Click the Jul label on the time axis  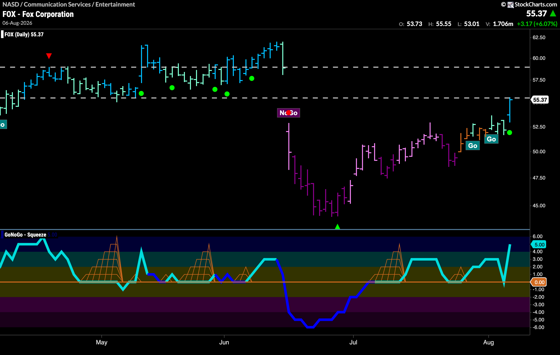353,342
